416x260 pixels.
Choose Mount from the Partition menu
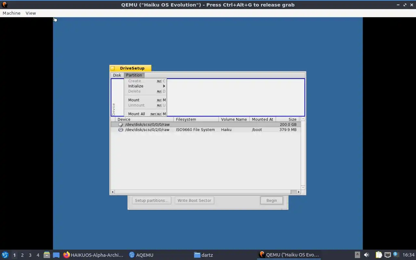[x=145, y=100]
